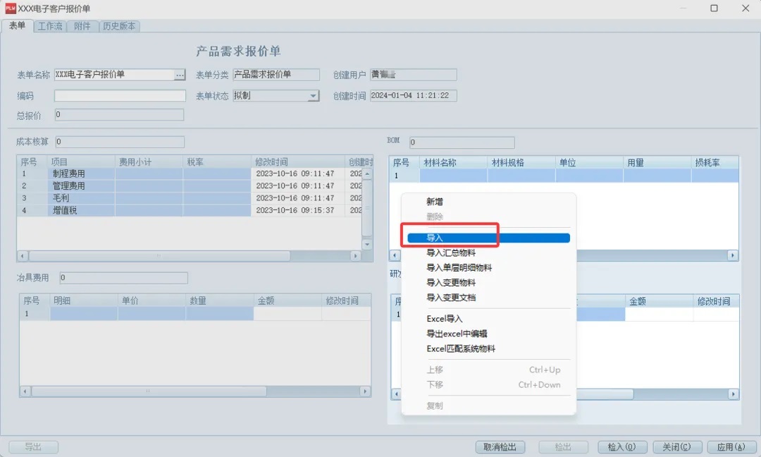Viewport: 761px width, 457px height.
Task: Click cost table vertical scrollbar up arrow
Action: coord(367,173)
